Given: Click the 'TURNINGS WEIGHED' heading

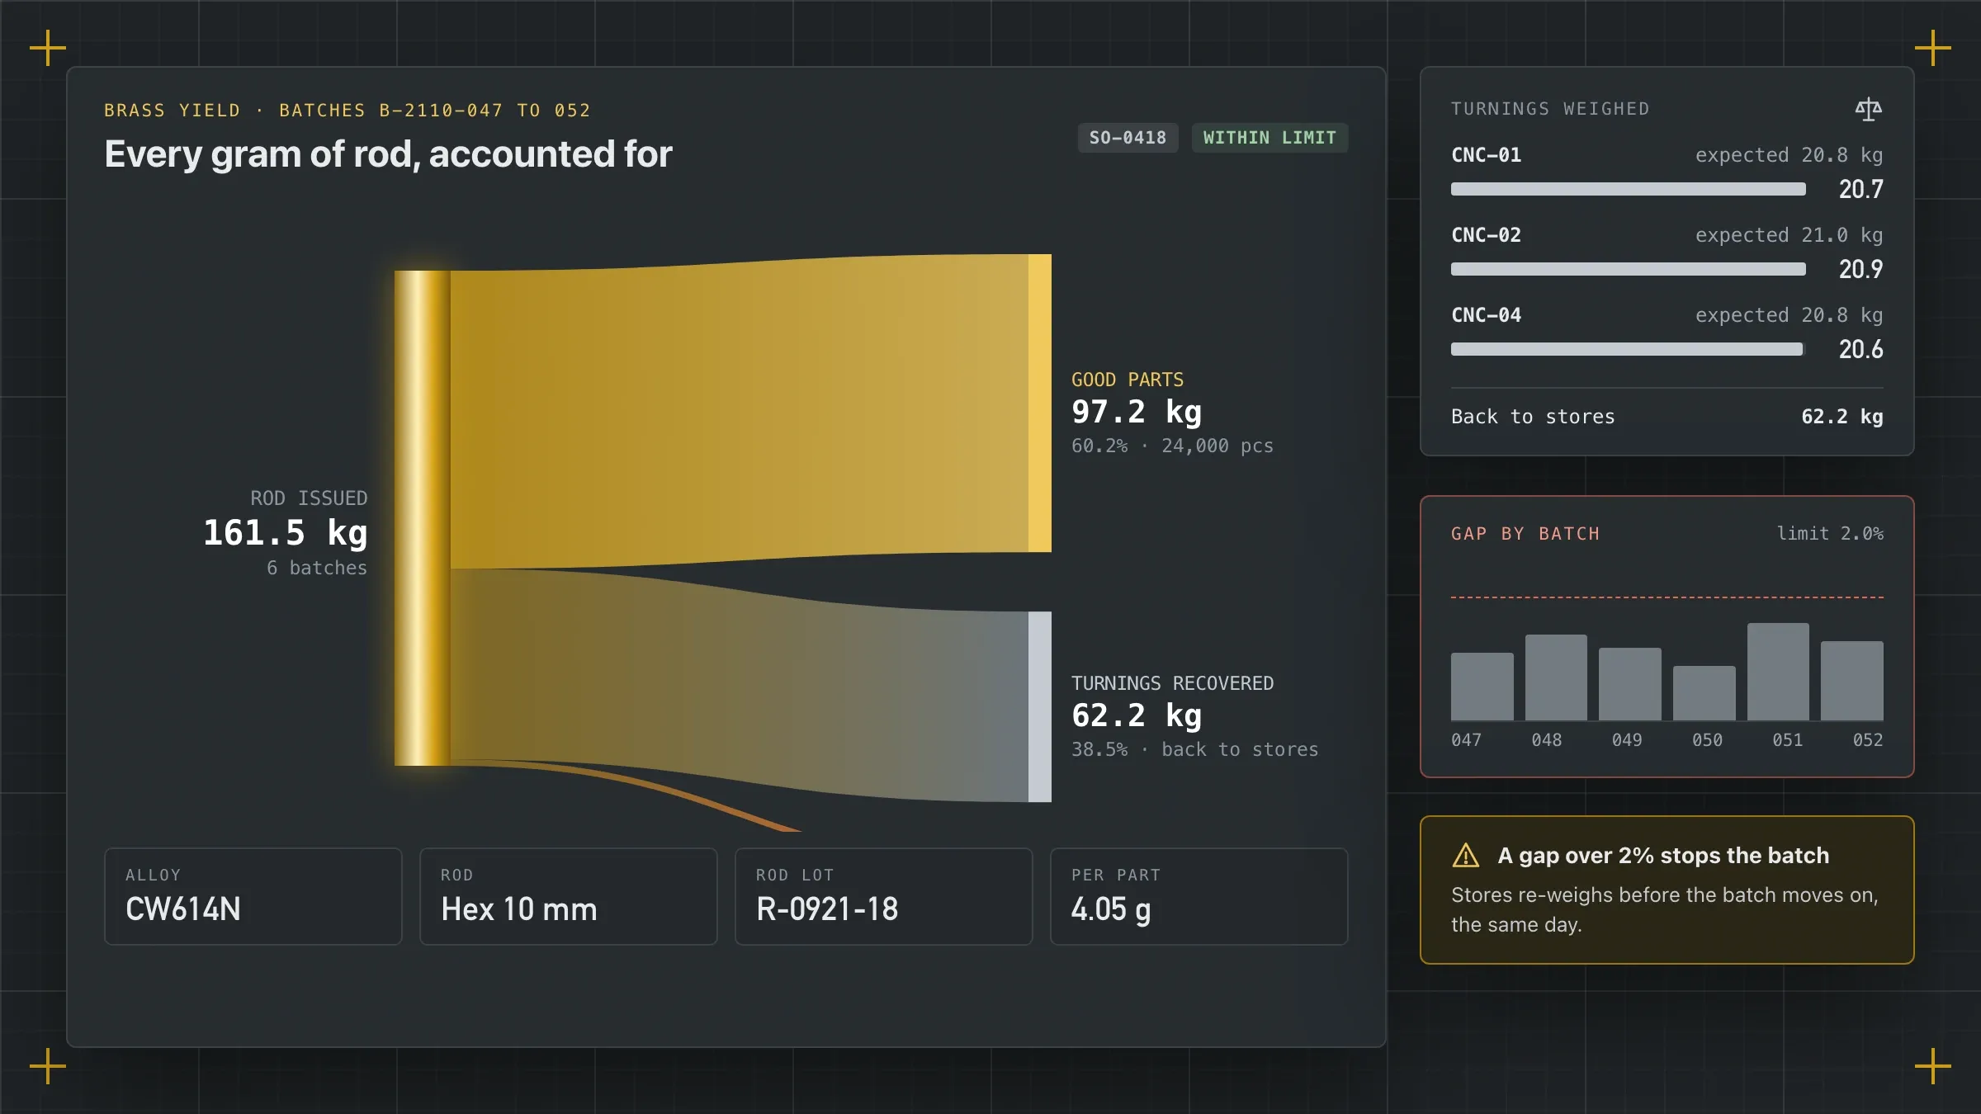Looking at the screenshot, I should [1550, 109].
